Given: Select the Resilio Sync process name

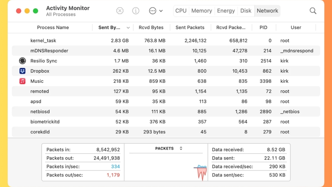Looking at the screenshot, I should click(x=44, y=61).
